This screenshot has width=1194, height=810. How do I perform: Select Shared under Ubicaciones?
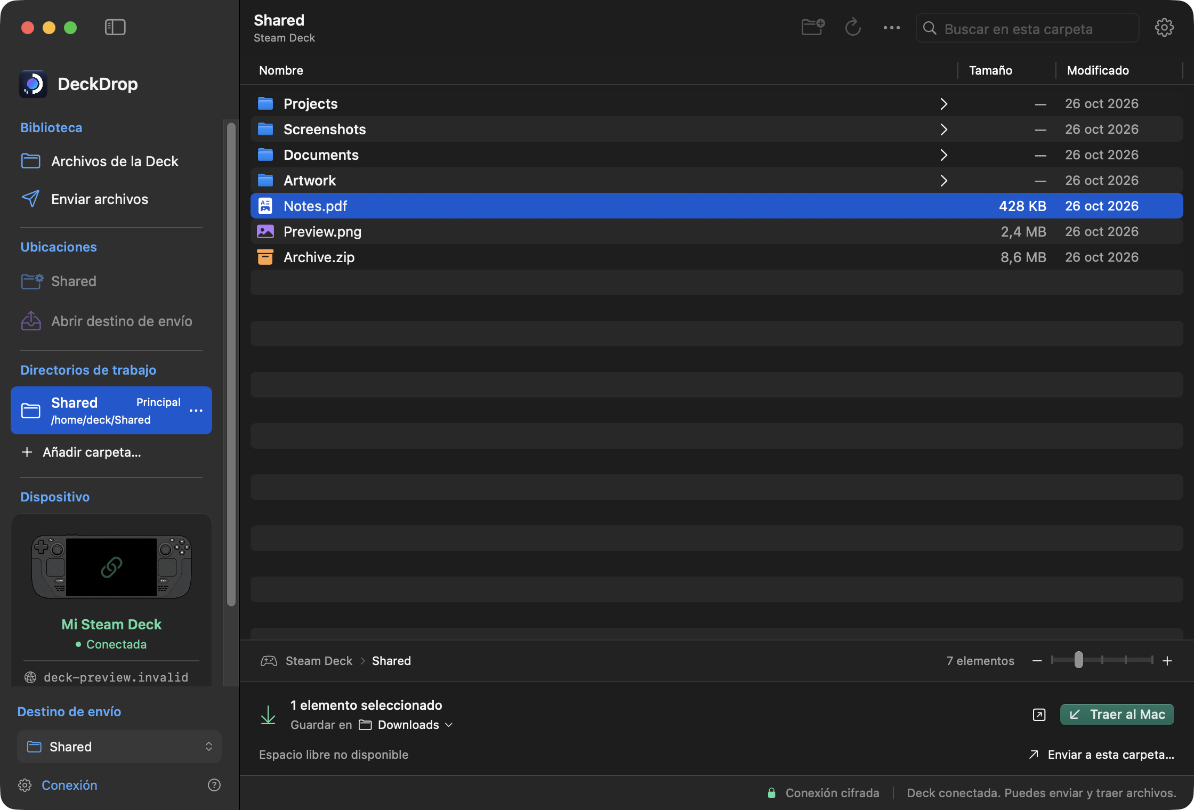point(59,281)
